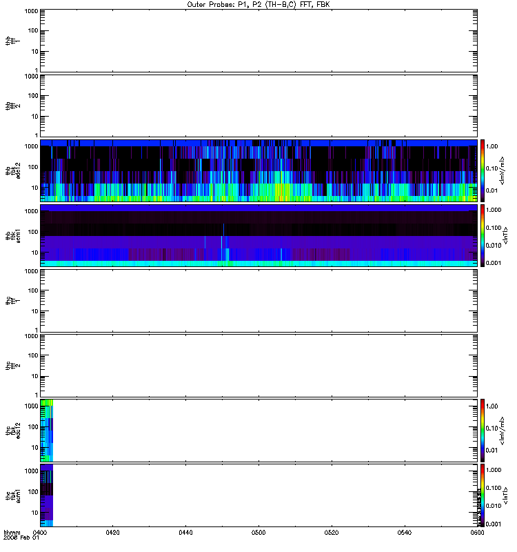Click the '1' y-tick label of the topmost panel
The image size is (517, 552).
click(37, 70)
